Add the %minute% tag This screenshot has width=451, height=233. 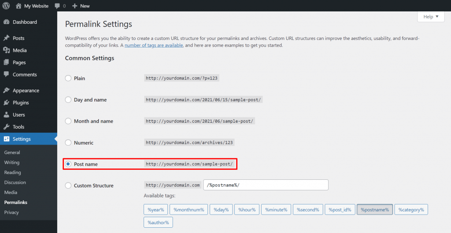tap(276, 209)
